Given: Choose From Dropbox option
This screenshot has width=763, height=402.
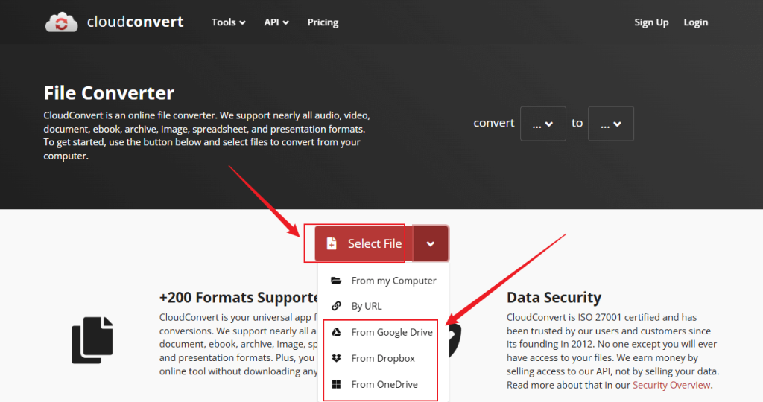Looking at the screenshot, I should 383,358.
